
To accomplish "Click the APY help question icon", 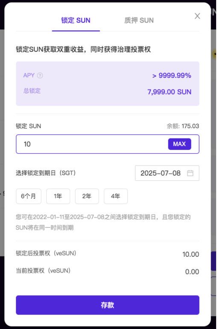I will 40,75.
